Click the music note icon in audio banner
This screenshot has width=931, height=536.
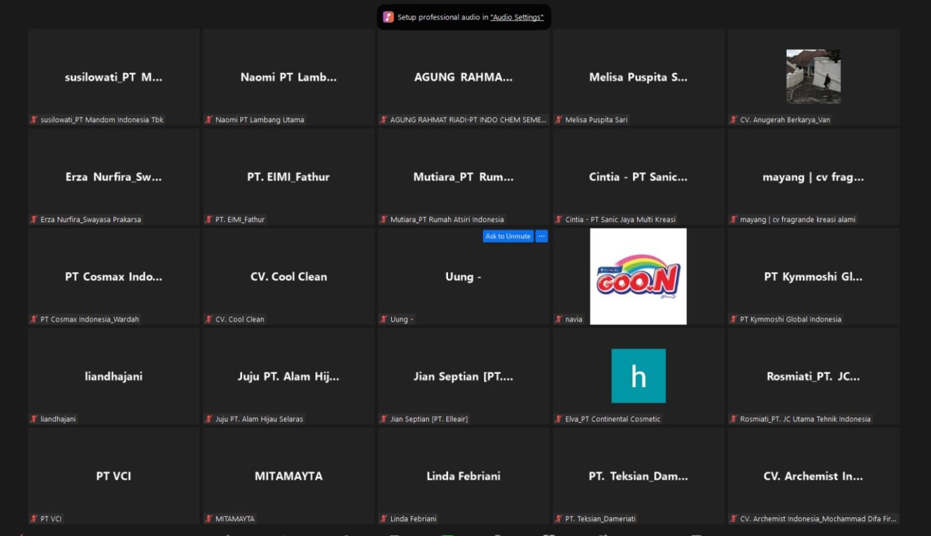pos(388,17)
